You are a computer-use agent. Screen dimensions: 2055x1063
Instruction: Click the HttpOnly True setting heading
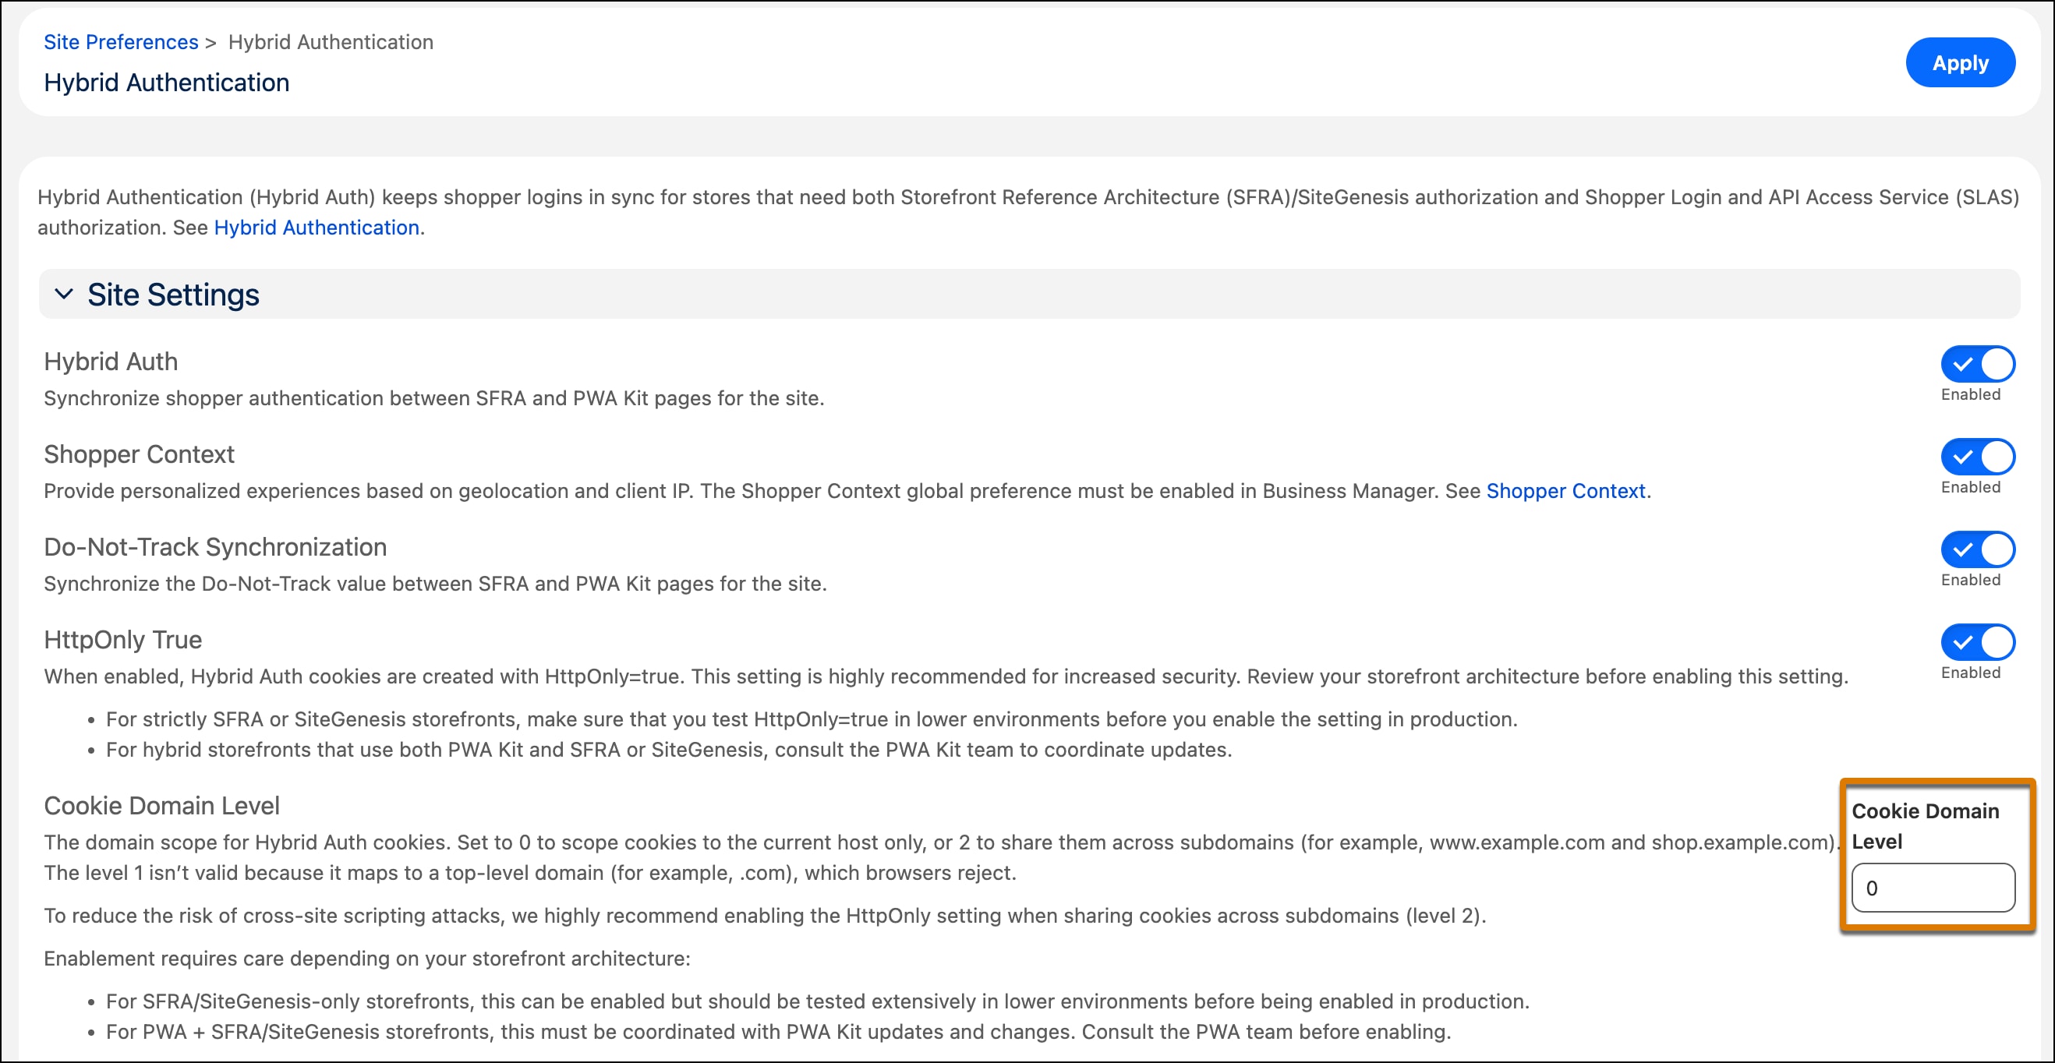[123, 640]
